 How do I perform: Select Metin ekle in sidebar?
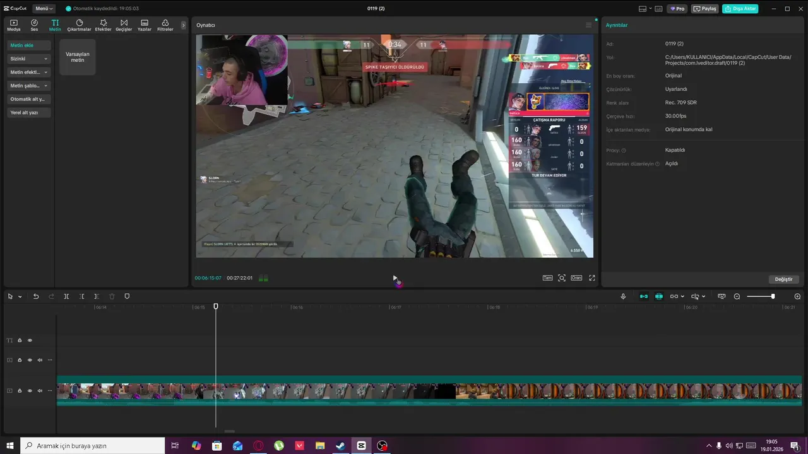(29, 45)
